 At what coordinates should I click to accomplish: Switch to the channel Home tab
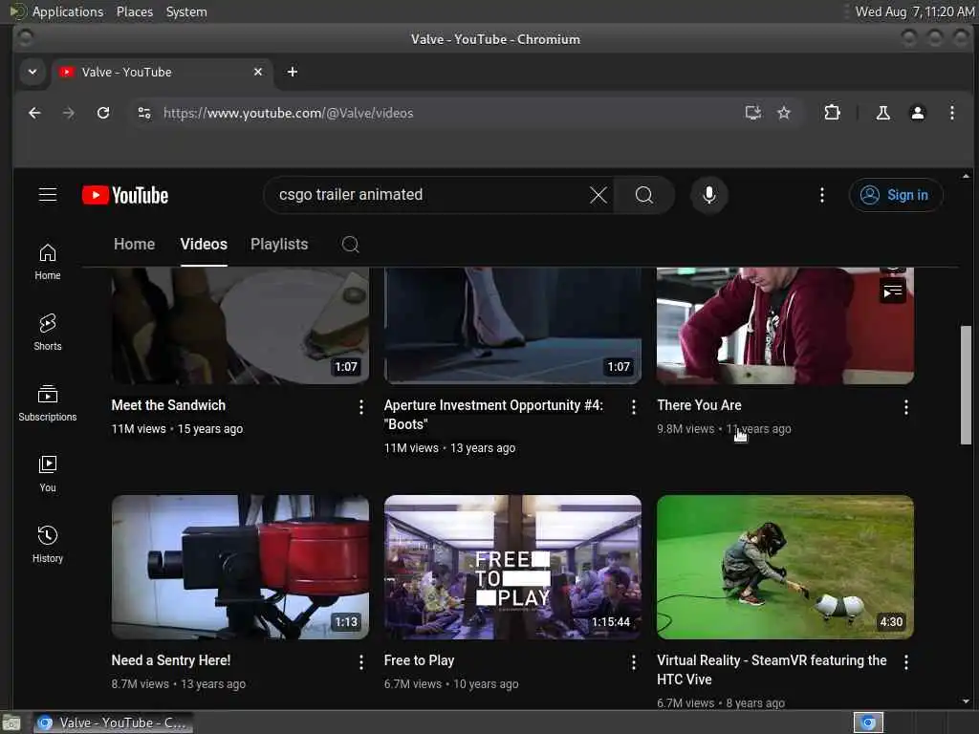pos(134,244)
